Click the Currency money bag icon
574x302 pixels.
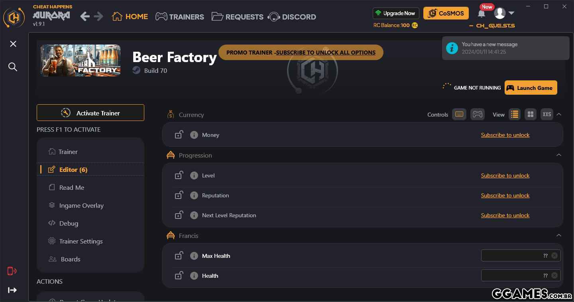pos(171,115)
